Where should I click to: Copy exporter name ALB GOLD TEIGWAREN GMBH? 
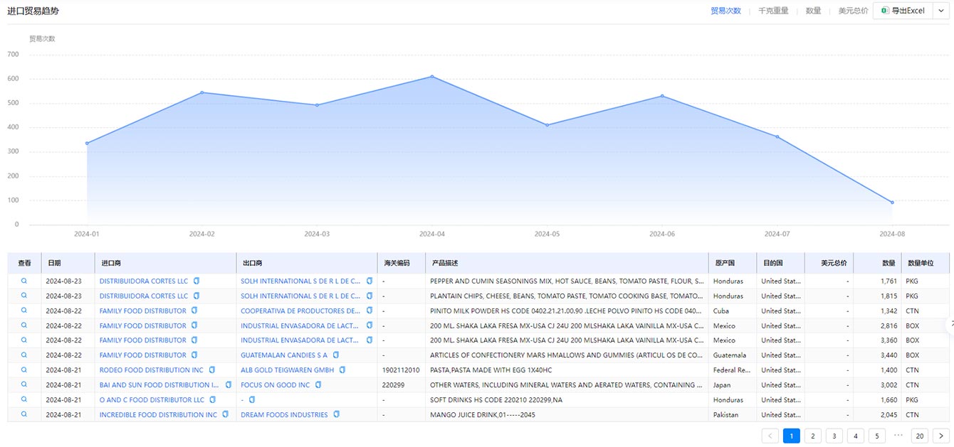[x=342, y=370]
